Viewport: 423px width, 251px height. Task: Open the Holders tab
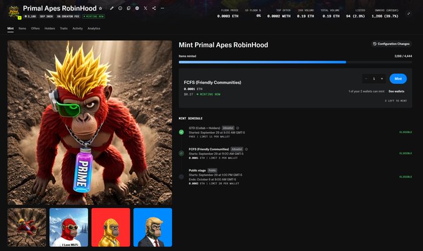tap(50, 28)
